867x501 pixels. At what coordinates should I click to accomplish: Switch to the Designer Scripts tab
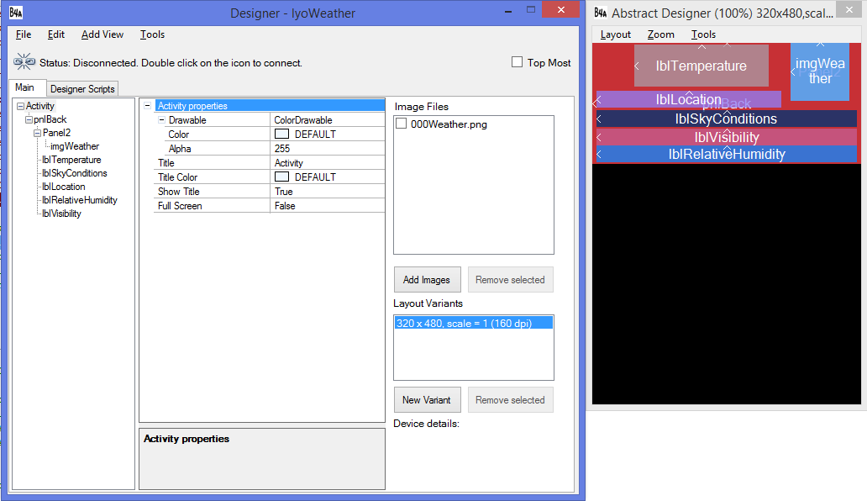point(82,88)
